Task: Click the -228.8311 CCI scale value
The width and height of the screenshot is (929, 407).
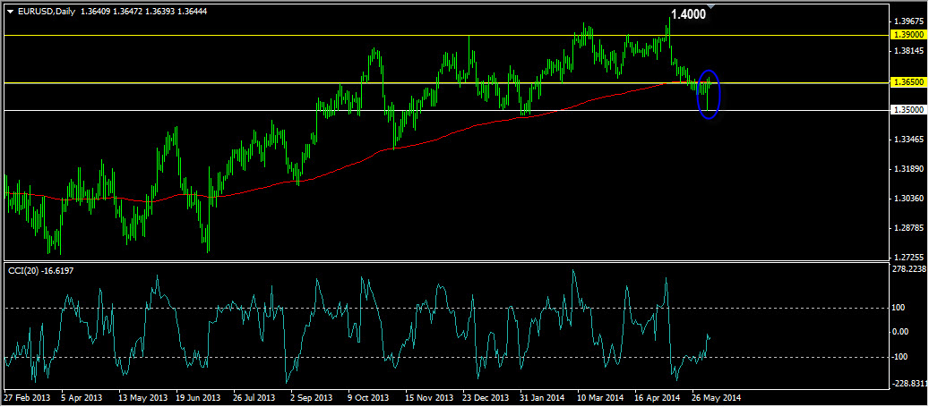Action: click(910, 384)
